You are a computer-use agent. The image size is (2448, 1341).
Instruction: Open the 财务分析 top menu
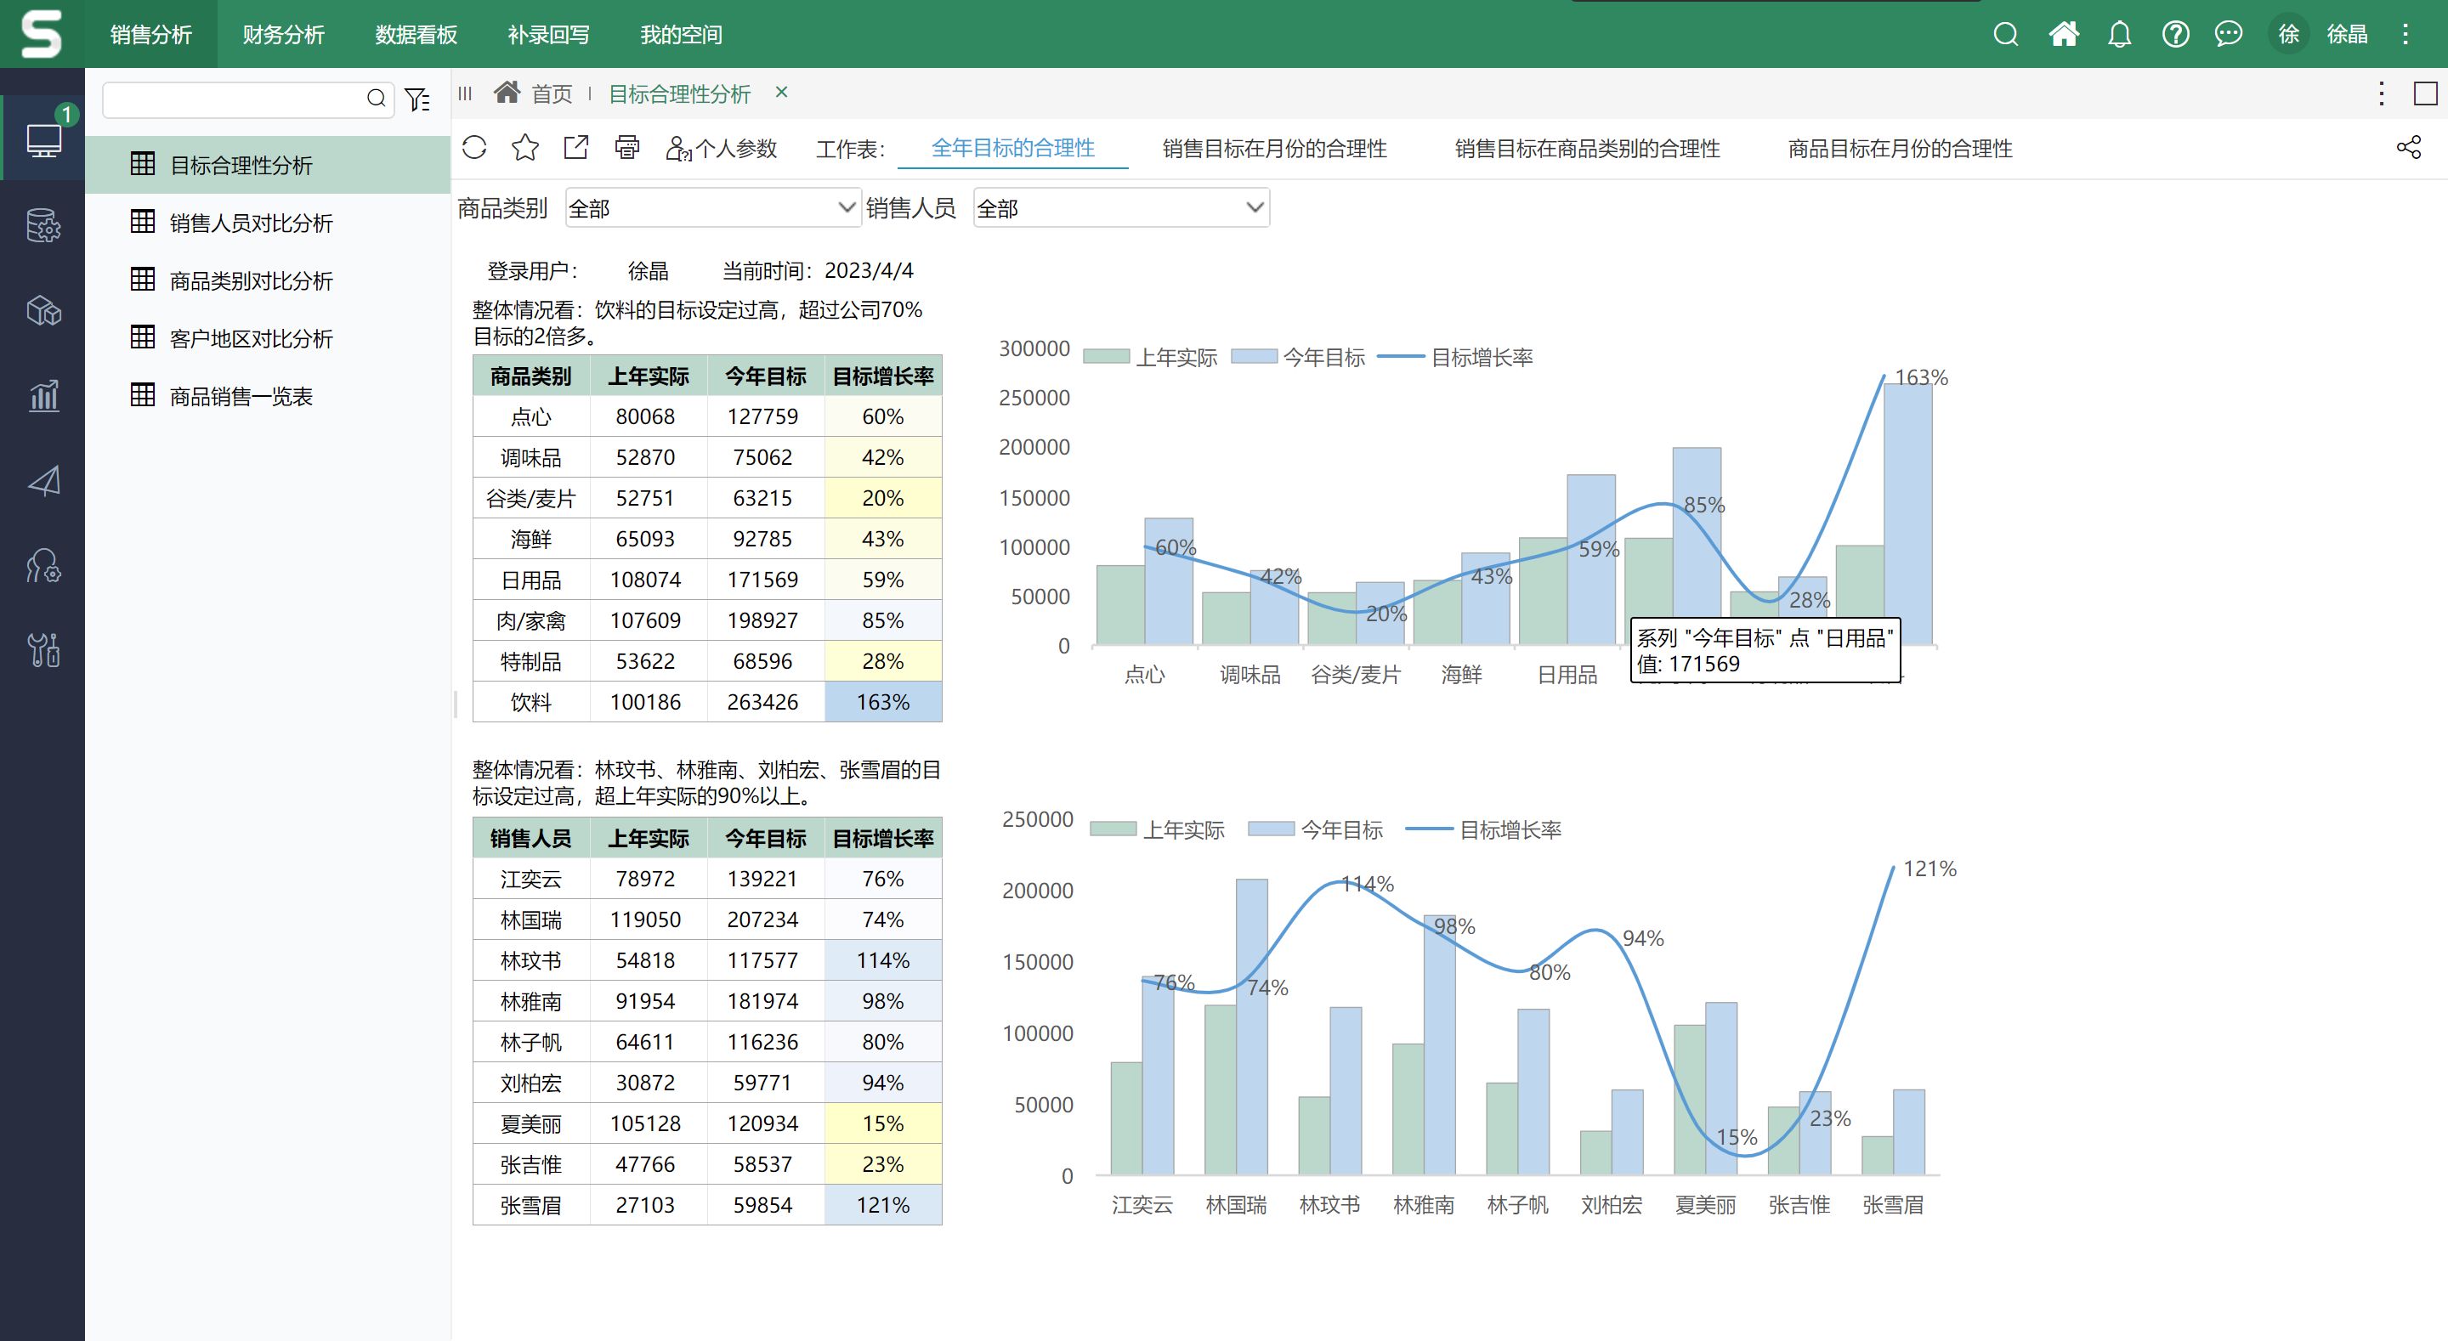click(283, 34)
